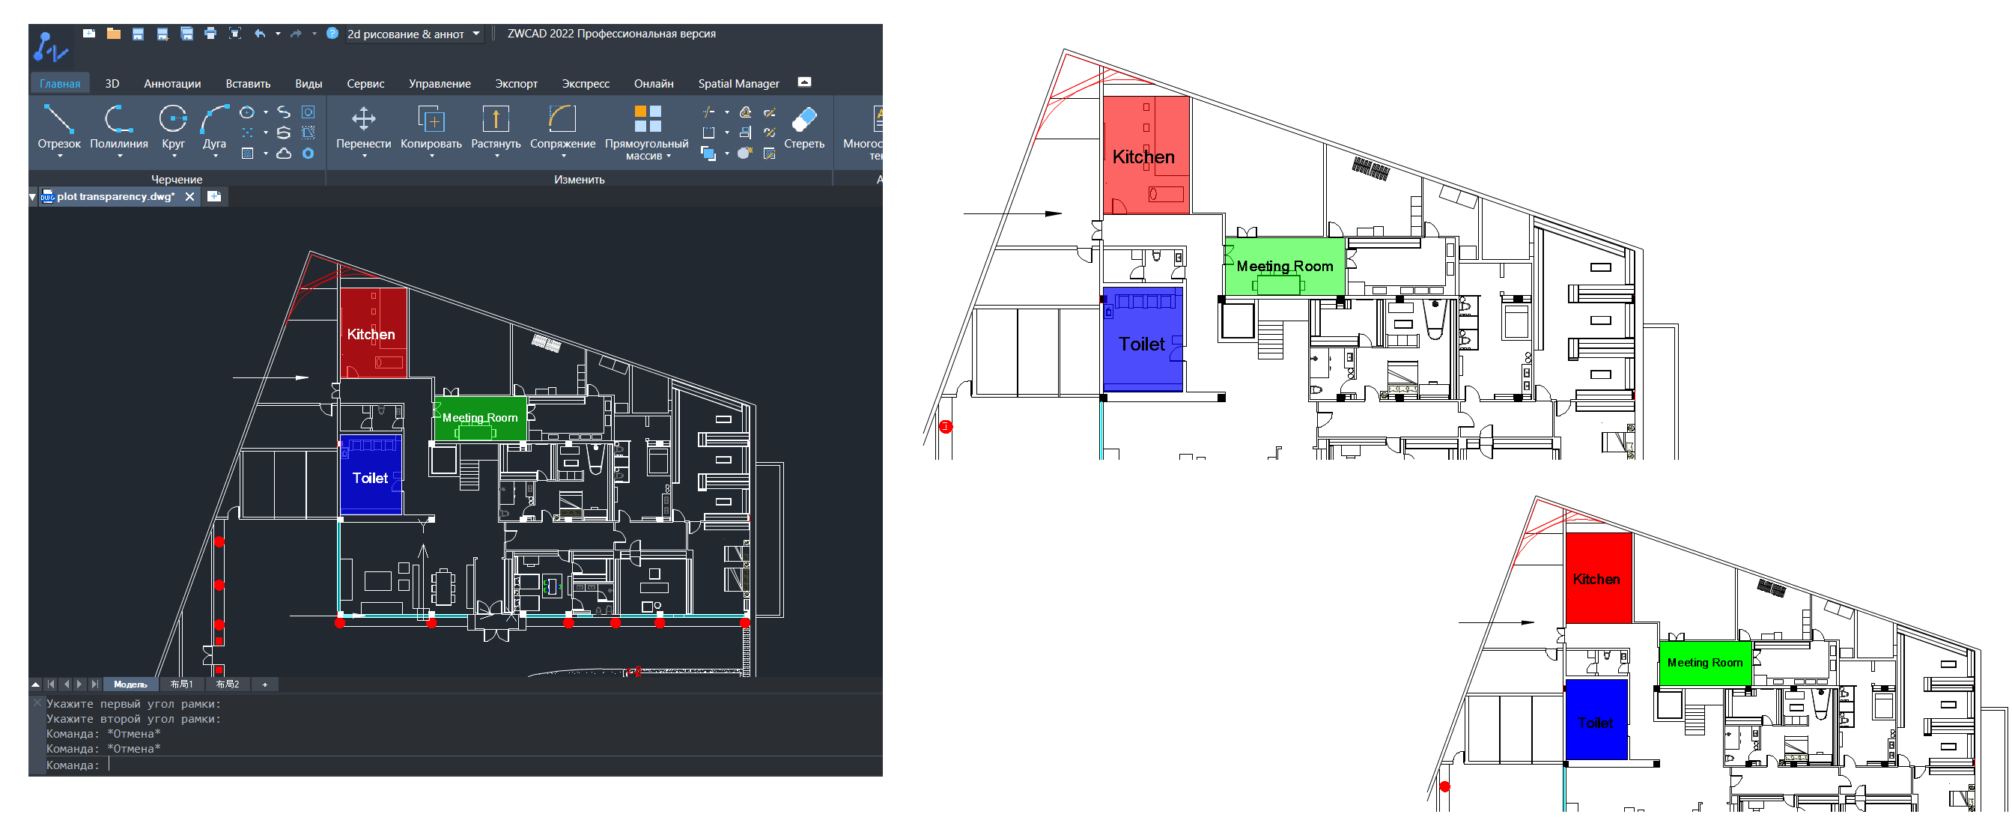The width and height of the screenshot is (2012, 838).
Task: Expand the command line history arrow
Action: (35, 685)
